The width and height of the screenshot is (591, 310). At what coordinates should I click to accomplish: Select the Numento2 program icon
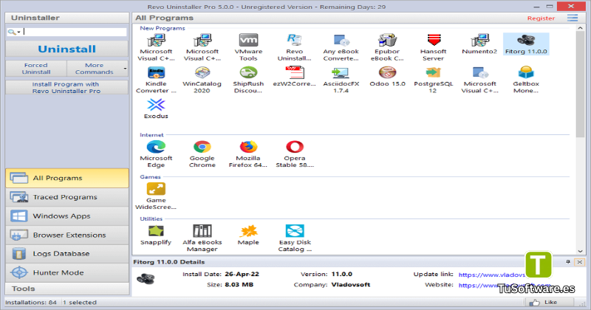click(x=479, y=40)
